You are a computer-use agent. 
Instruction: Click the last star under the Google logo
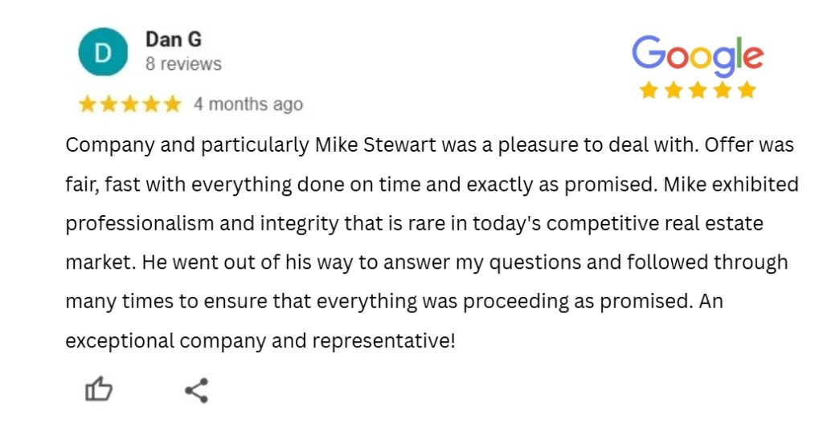point(747,90)
